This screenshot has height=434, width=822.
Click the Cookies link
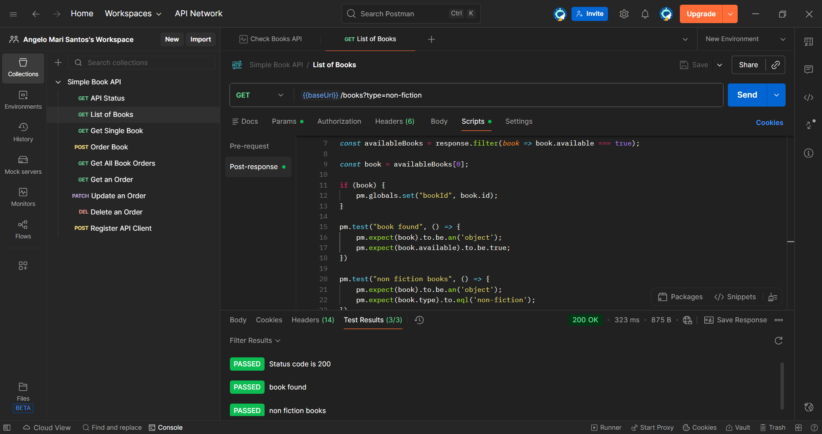[769, 122]
